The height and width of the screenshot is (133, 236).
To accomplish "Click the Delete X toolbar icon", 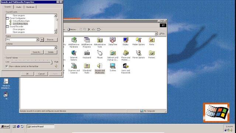I will click(89, 30).
